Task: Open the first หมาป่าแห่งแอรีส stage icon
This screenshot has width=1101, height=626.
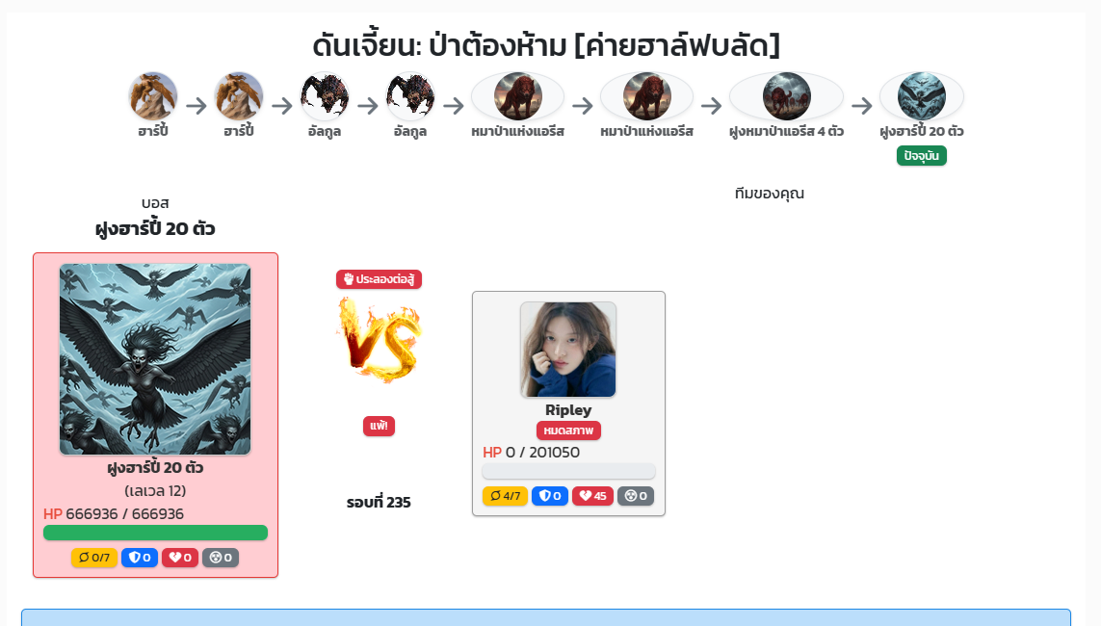Action: [517, 96]
